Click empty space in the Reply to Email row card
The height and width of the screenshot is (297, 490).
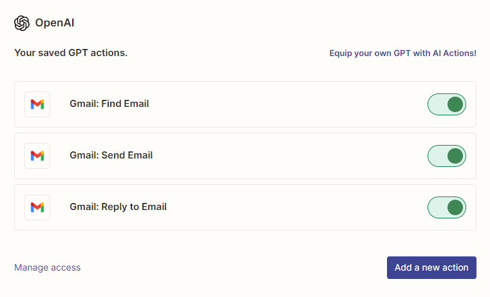coord(290,207)
